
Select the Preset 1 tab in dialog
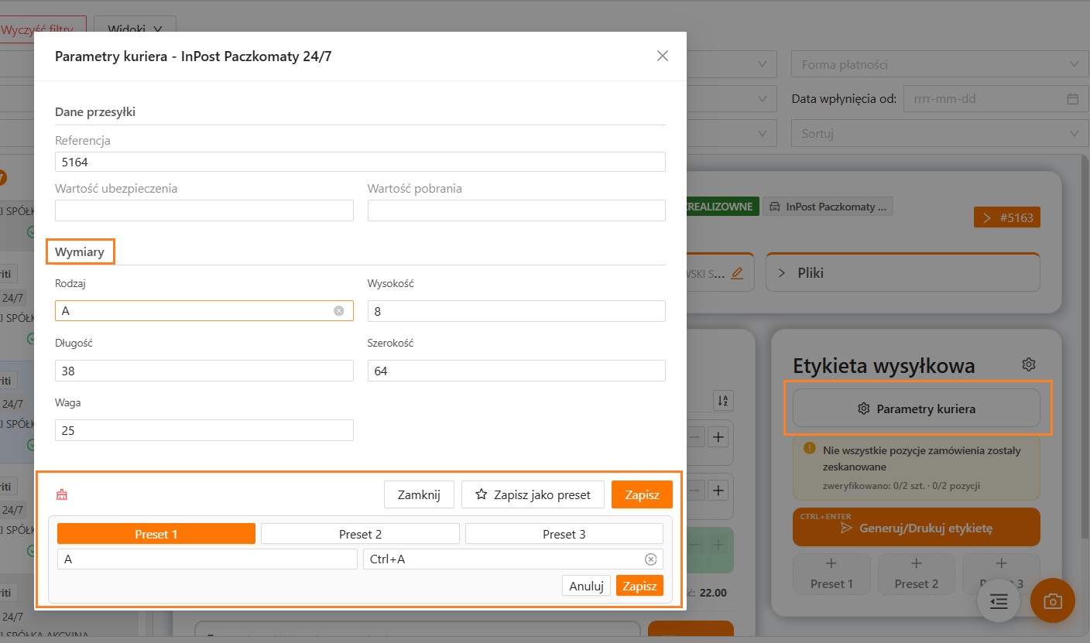[x=156, y=534]
